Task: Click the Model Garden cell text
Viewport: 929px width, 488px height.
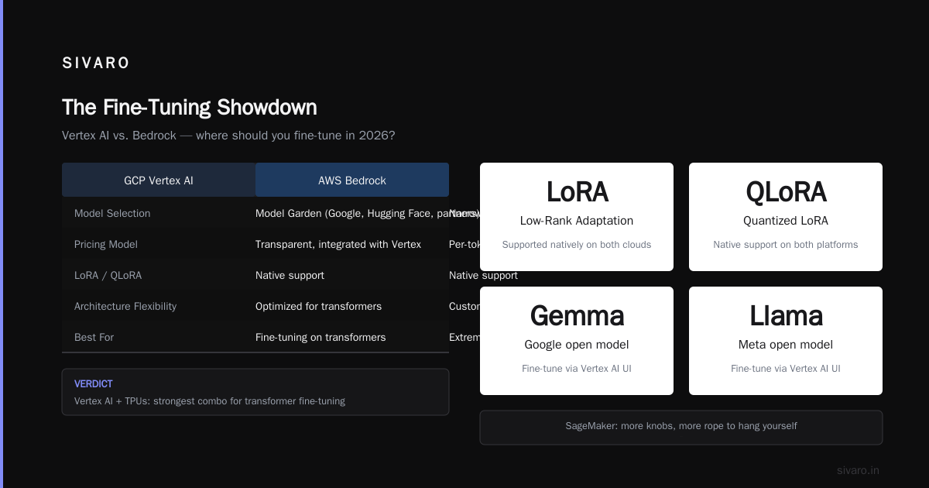Action: [368, 213]
